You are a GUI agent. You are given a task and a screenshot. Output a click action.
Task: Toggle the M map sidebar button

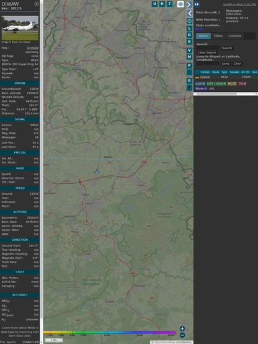[x=189, y=57]
